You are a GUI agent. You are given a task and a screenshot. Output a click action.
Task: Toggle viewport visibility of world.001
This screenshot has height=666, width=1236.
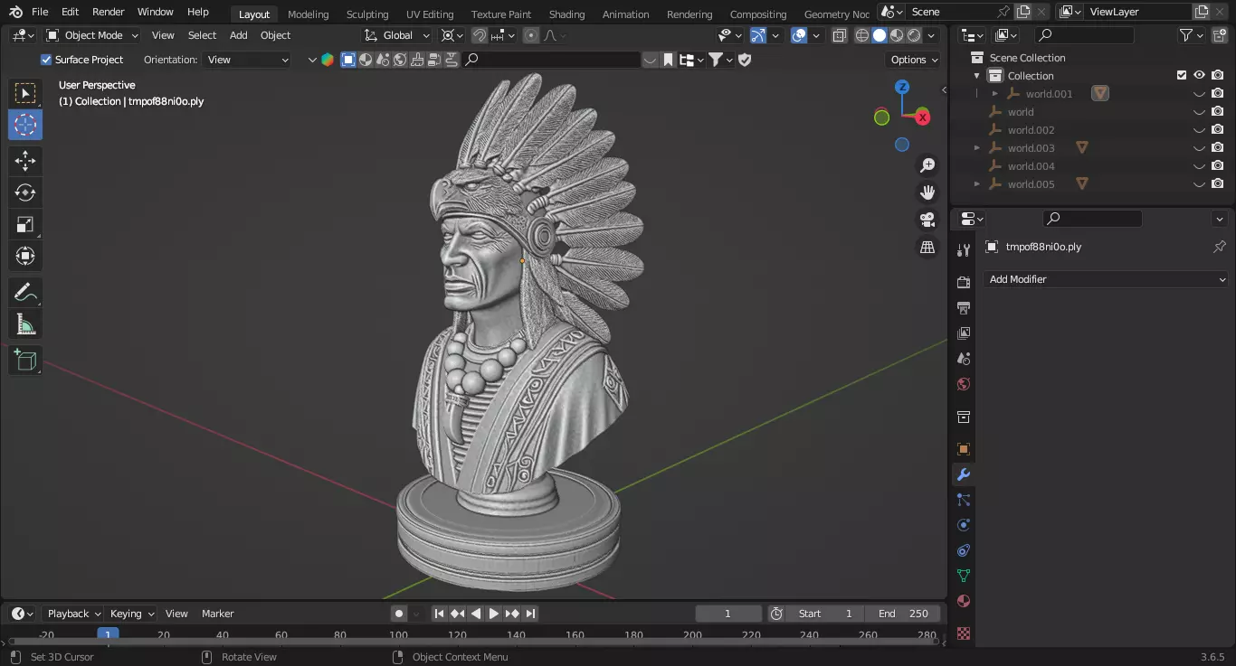(x=1199, y=94)
